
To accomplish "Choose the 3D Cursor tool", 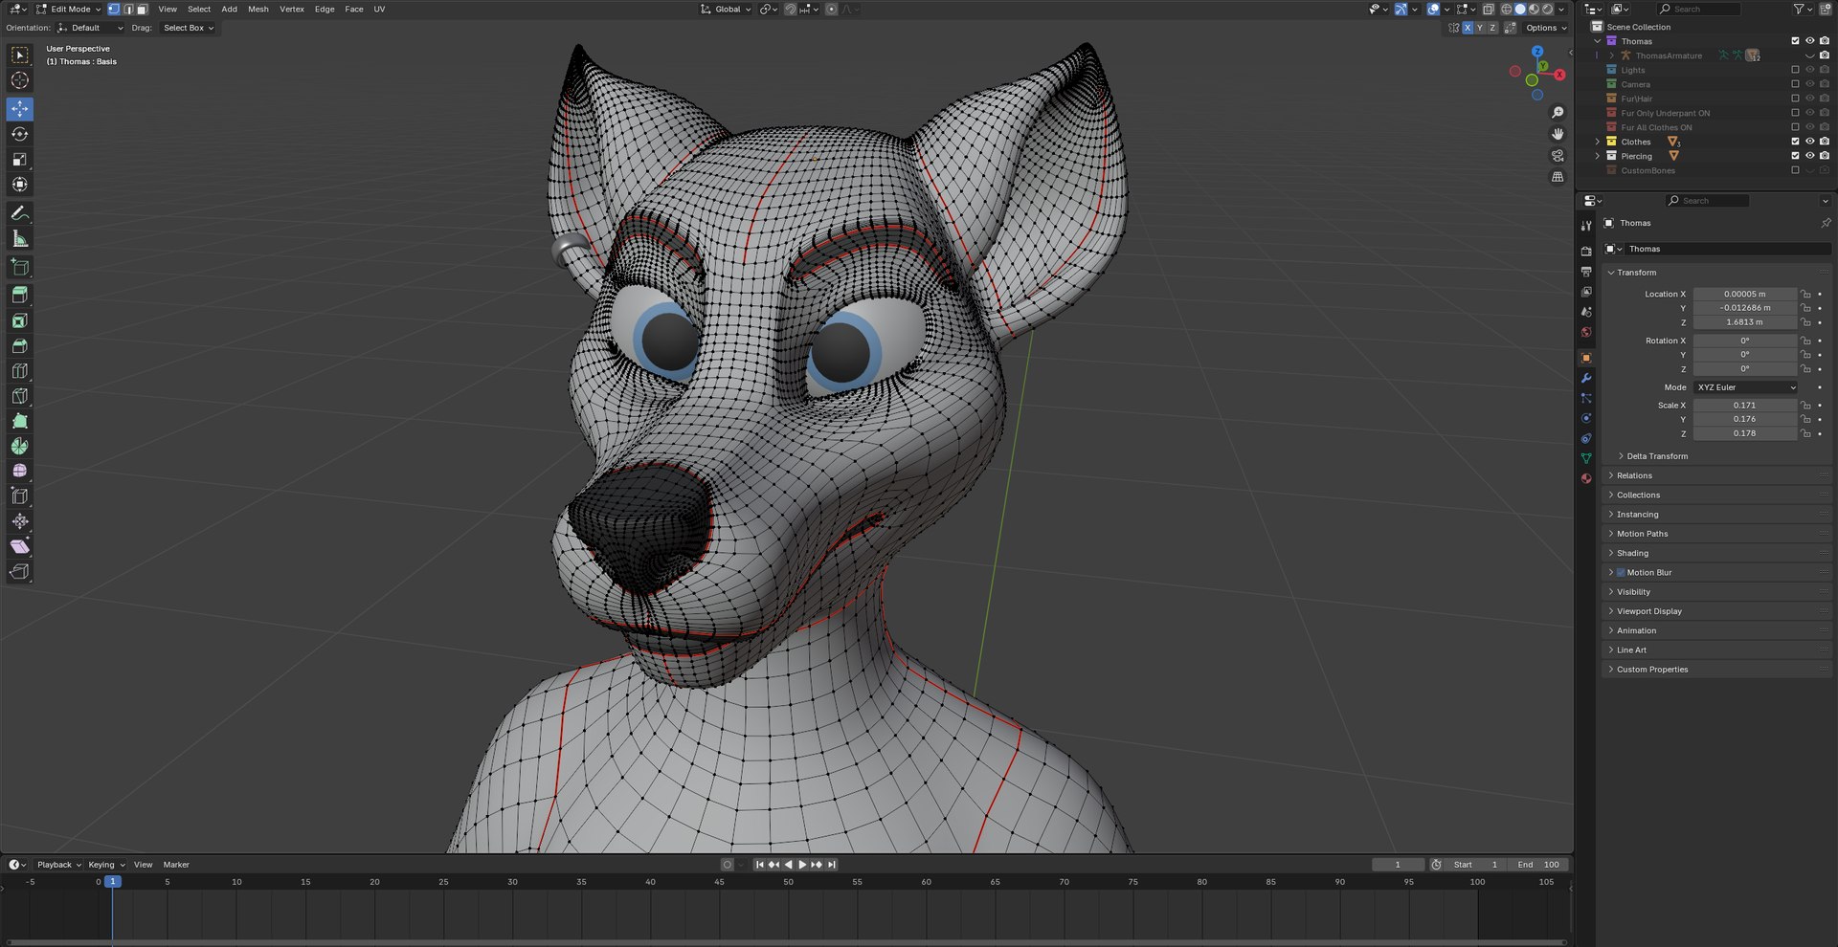I will coord(20,81).
